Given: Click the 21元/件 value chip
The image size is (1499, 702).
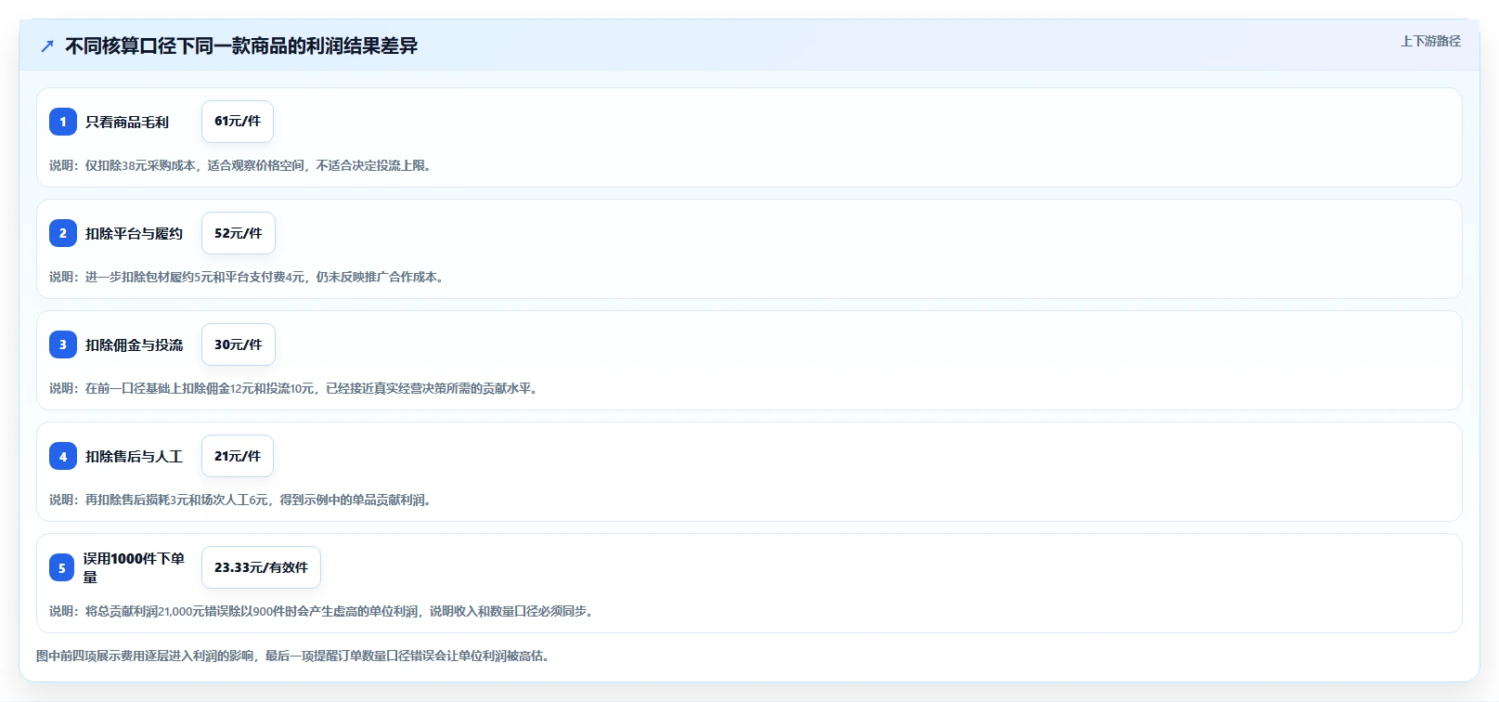Looking at the screenshot, I should 238,456.
